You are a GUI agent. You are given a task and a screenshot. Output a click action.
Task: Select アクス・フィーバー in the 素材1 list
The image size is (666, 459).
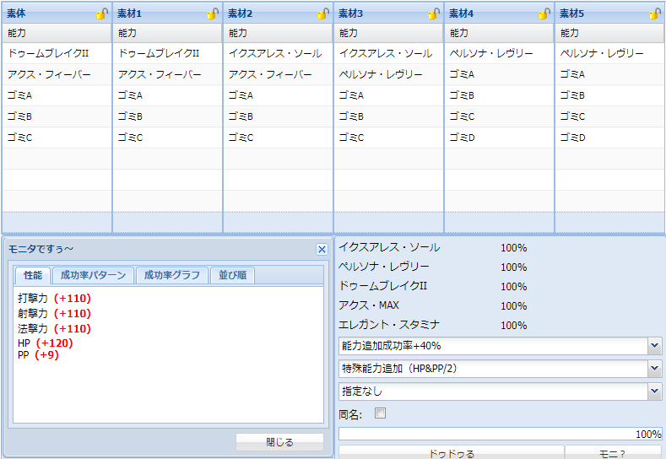(167, 75)
